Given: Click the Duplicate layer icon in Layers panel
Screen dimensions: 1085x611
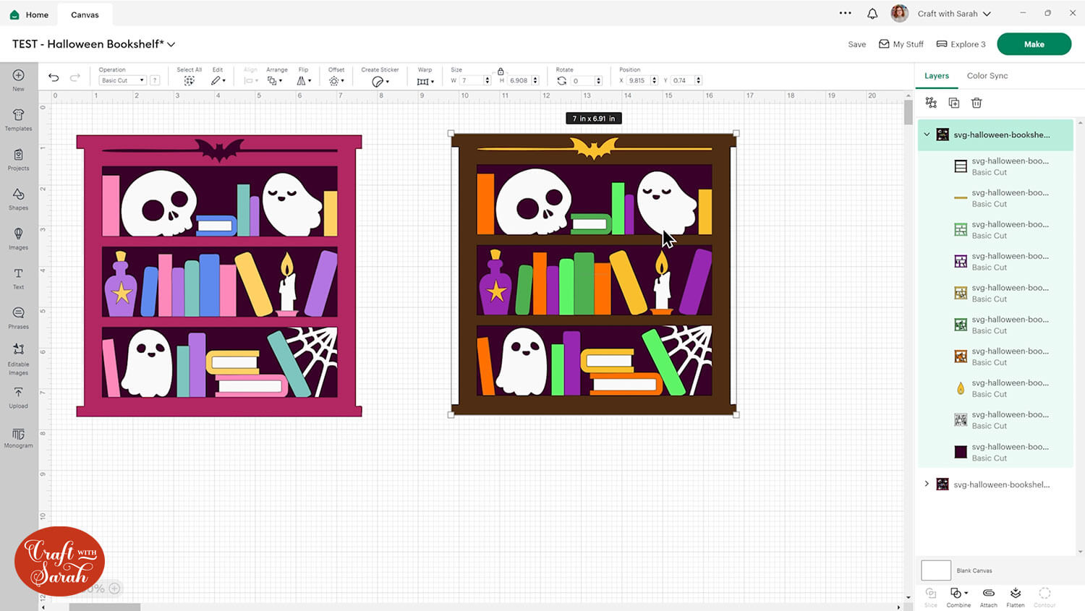Looking at the screenshot, I should pos(953,103).
